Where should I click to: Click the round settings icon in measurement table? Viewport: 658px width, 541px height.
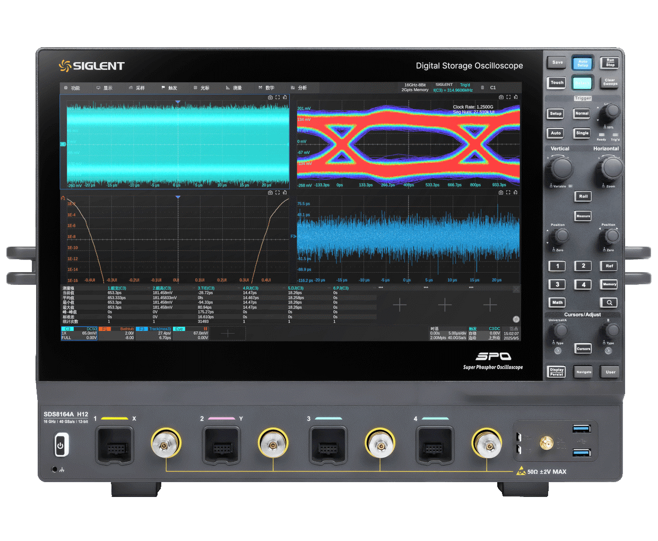tap(516, 319)
